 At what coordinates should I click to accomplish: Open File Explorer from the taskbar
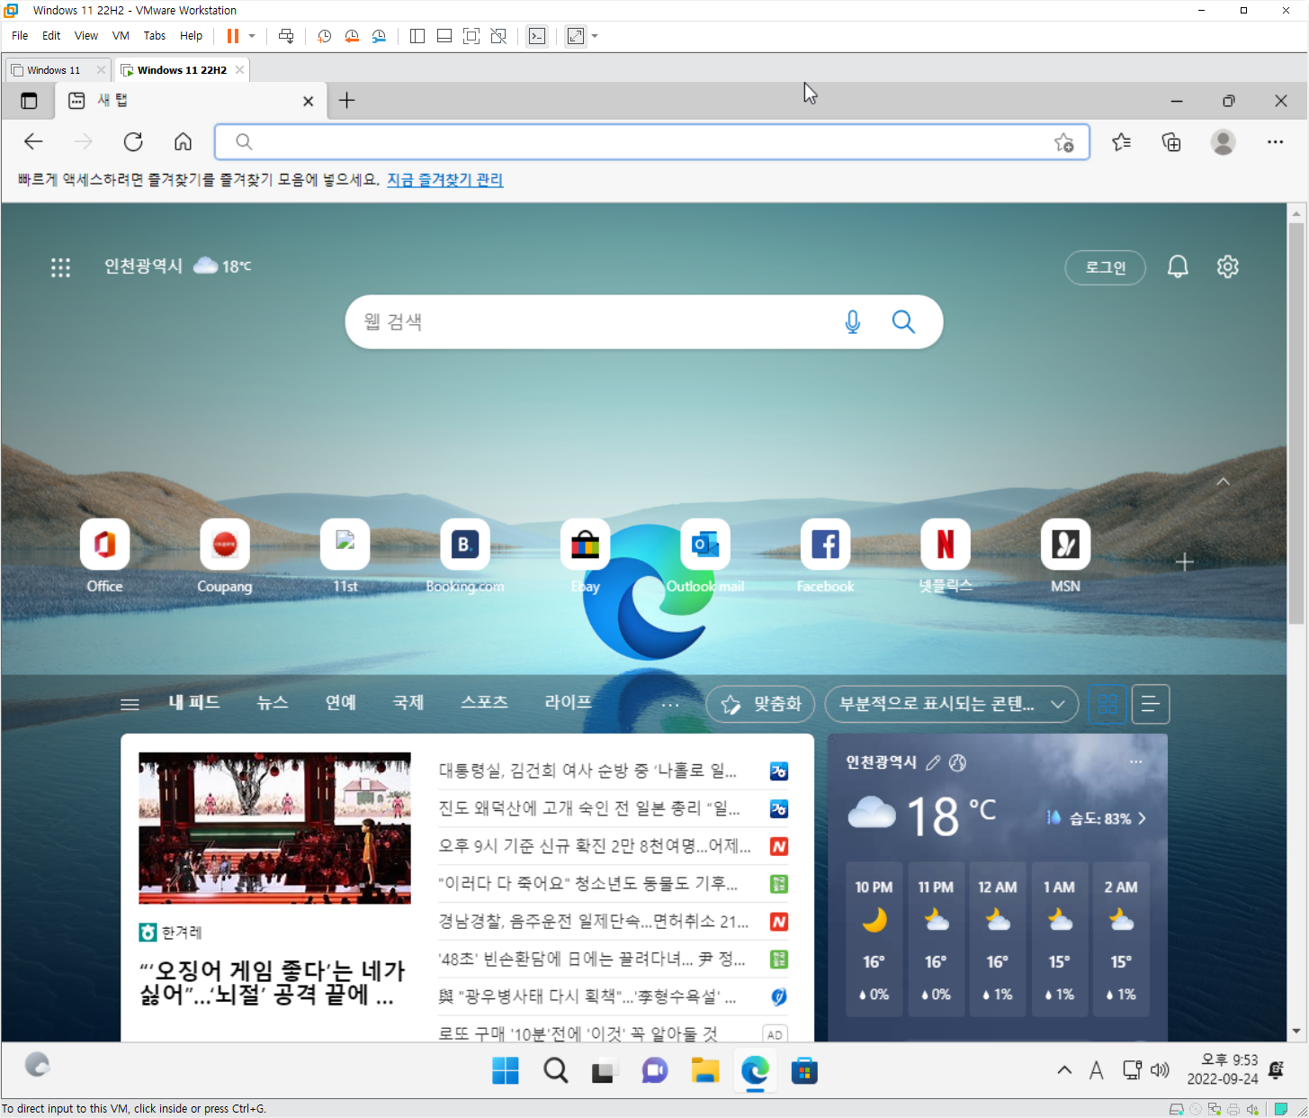pos(705,1070)
